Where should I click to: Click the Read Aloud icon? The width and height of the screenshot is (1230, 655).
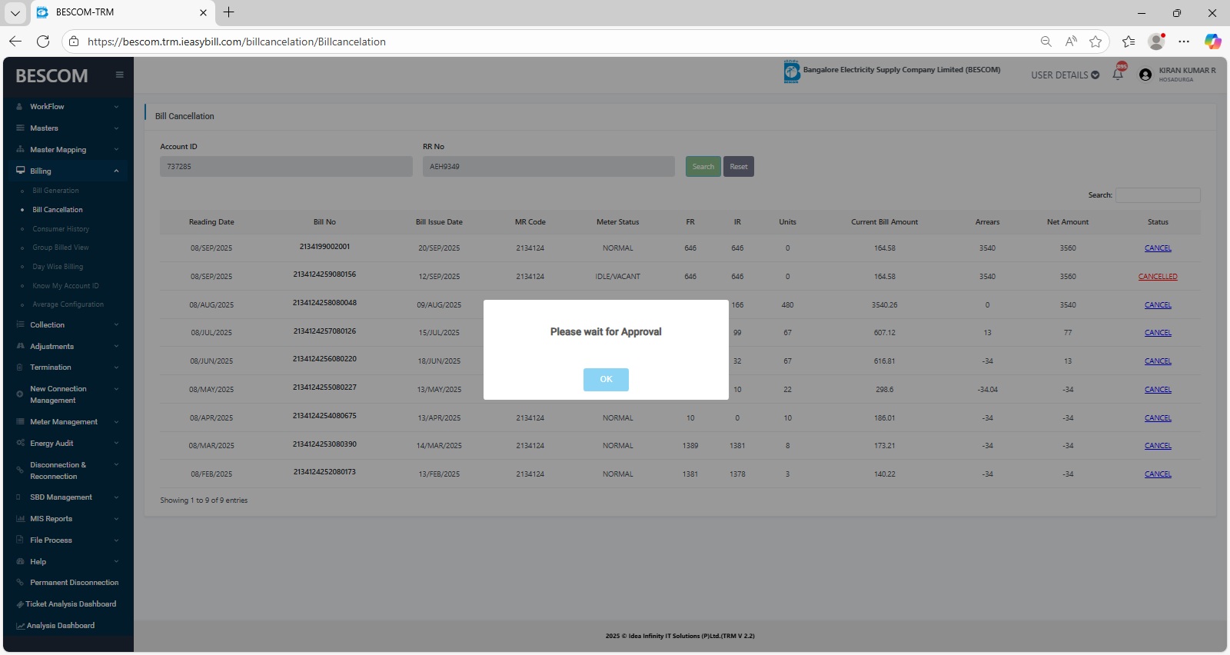(1071, 42)
